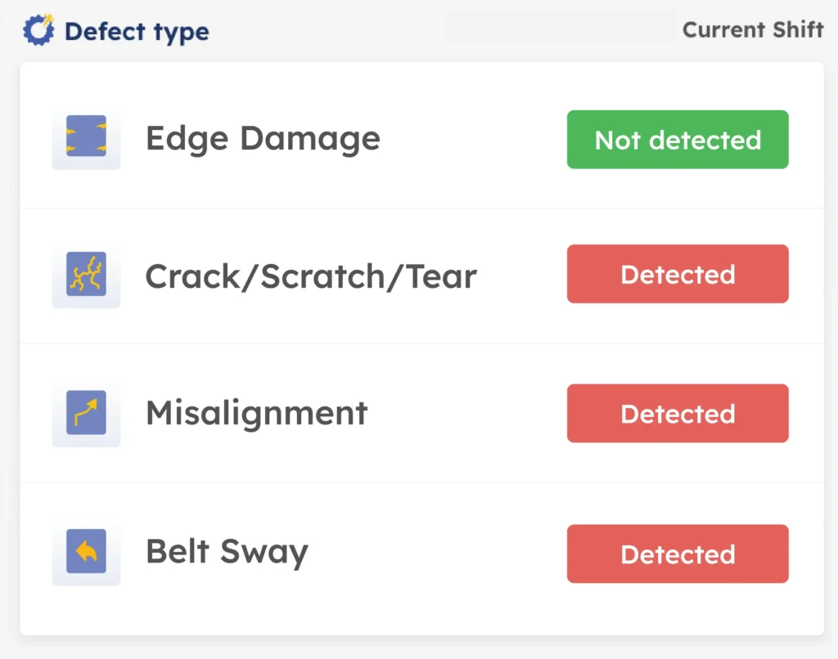The width and height of the screenshot is (838, 659).
Task: Click the green Not detected status badge
Action: pyautogui.click(x=678, y=140)
